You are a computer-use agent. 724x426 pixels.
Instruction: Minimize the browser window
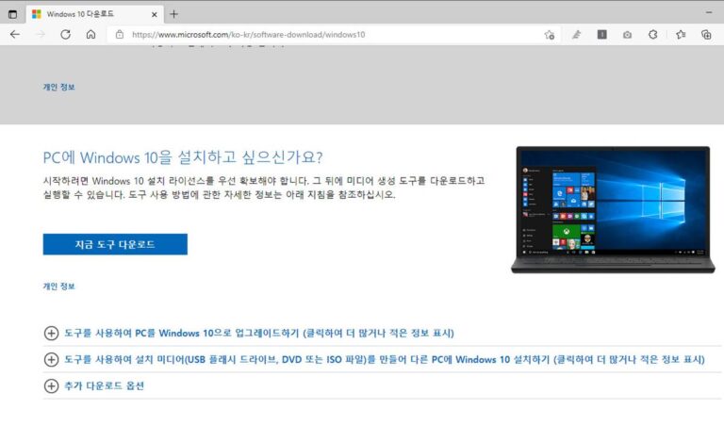point(709,12)
